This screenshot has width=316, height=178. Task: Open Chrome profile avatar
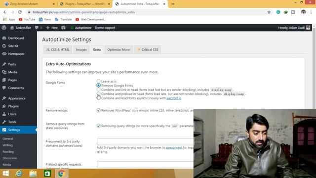(x=303, y=12)
